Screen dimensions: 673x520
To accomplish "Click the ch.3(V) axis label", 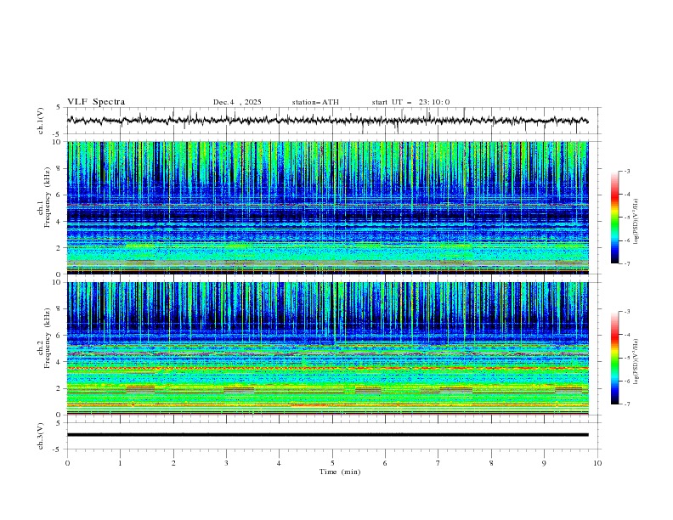I will pos(41,436).
